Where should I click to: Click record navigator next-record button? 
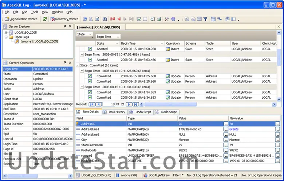tap(129, 104)
